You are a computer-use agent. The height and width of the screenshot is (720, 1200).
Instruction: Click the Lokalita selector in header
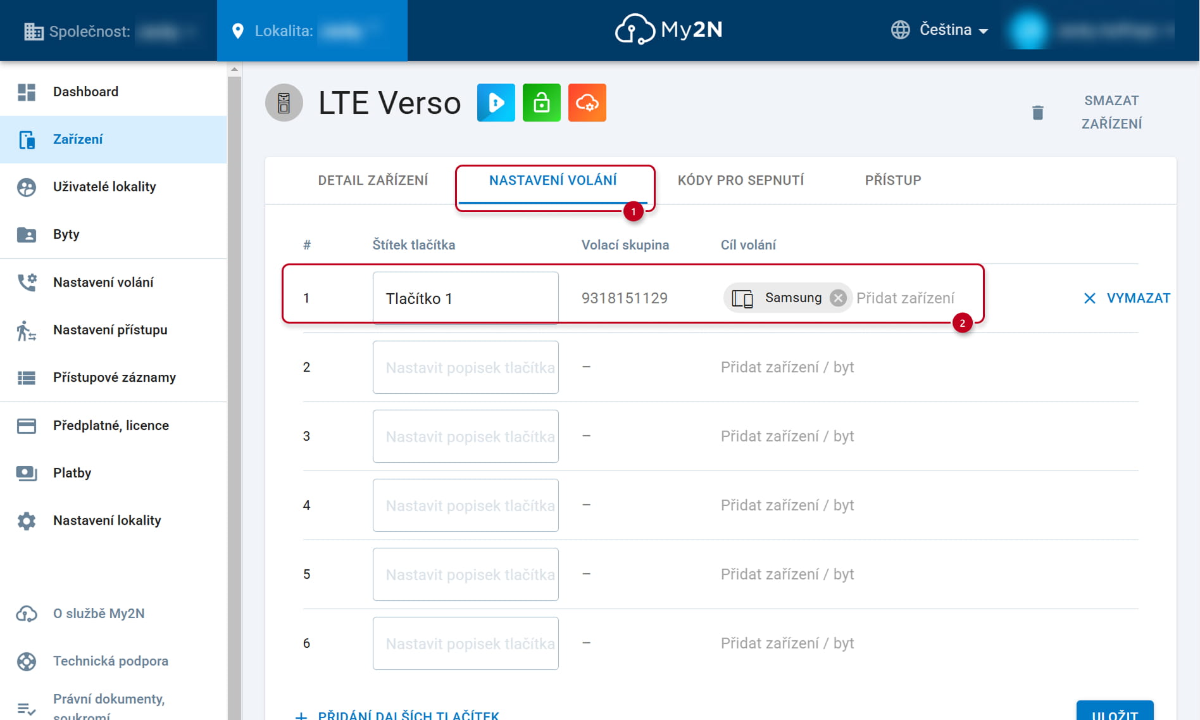[312, 30]
